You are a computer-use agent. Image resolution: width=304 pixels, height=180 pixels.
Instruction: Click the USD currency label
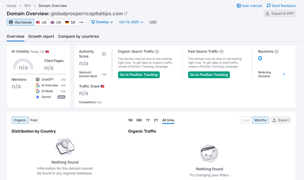tap(153, 22)
